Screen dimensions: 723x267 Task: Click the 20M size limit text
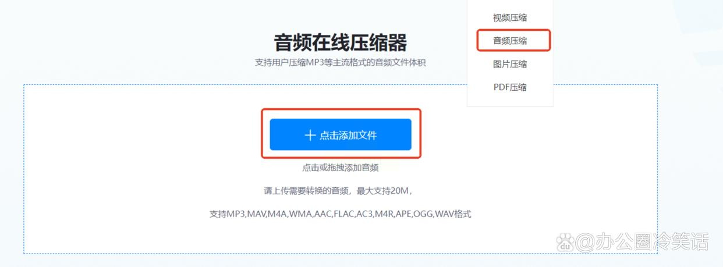click(397, 191)
